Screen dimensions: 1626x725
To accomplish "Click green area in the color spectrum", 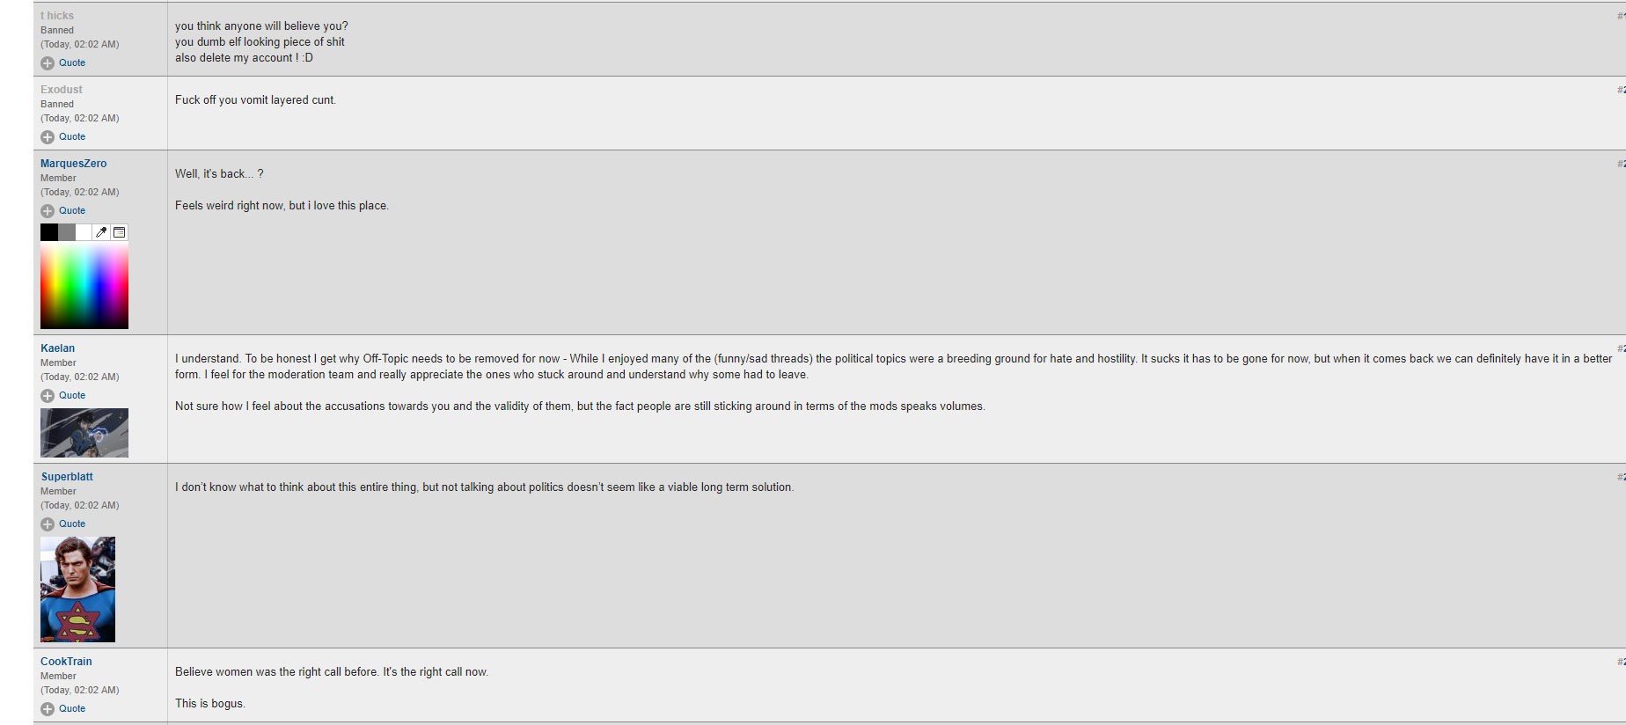I will (x=70, y=286).
